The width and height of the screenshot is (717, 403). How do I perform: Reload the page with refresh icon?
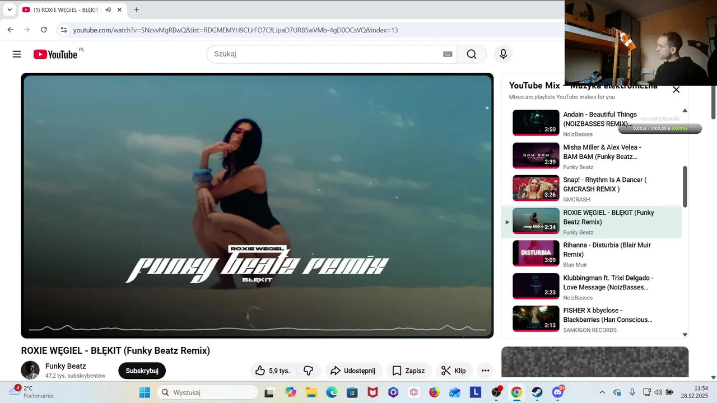(44, 30)
